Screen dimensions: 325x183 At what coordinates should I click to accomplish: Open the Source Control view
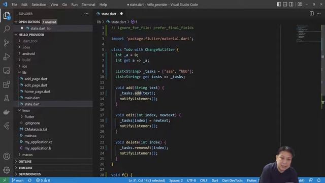[x=7, y=43]
